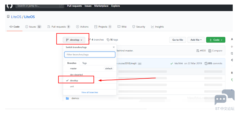Choose the master branch

click(90, 68)
